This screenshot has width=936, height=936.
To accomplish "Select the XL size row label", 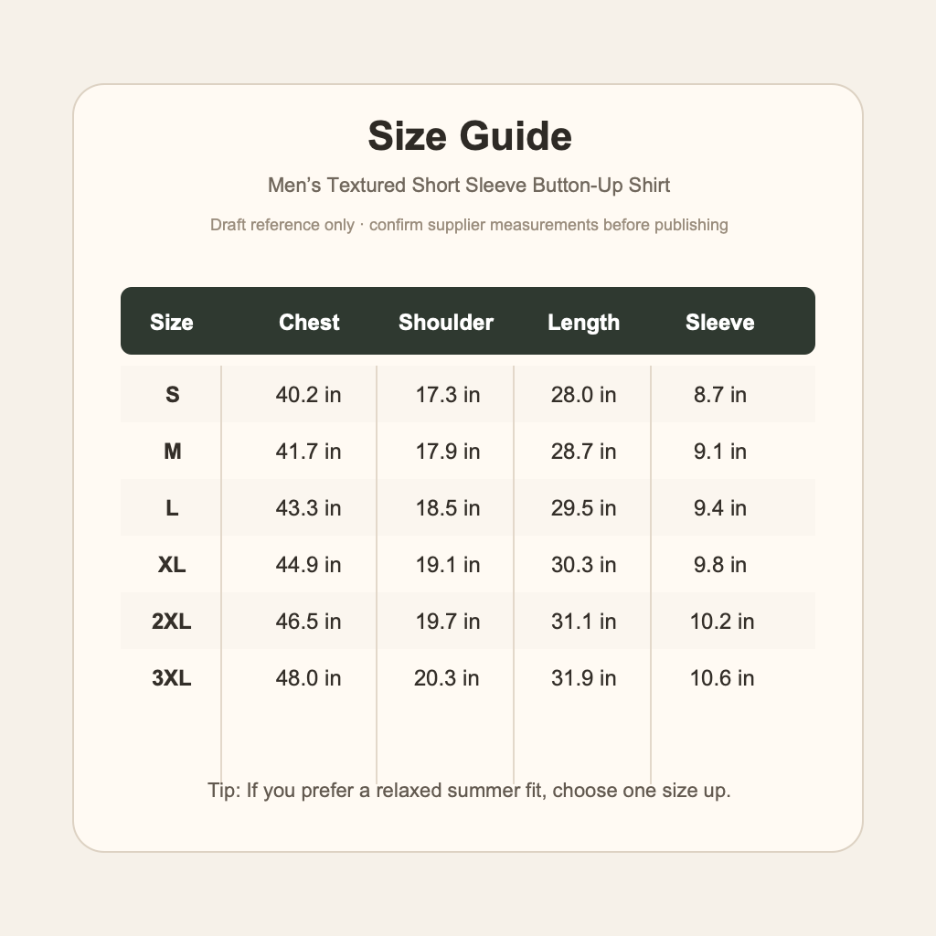I will (x=172, y=565).
